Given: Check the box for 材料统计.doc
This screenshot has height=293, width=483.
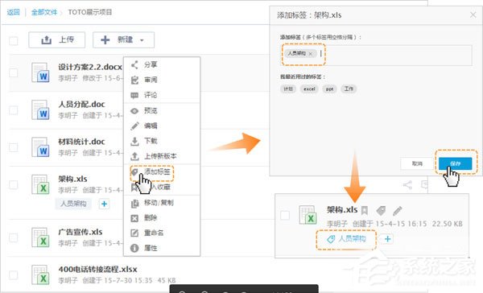Looking at the screenshot, I should click(x=13, y=147).
